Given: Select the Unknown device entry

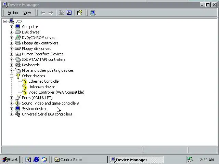Looking at the screenshot, I should click(x=42, y=87).
